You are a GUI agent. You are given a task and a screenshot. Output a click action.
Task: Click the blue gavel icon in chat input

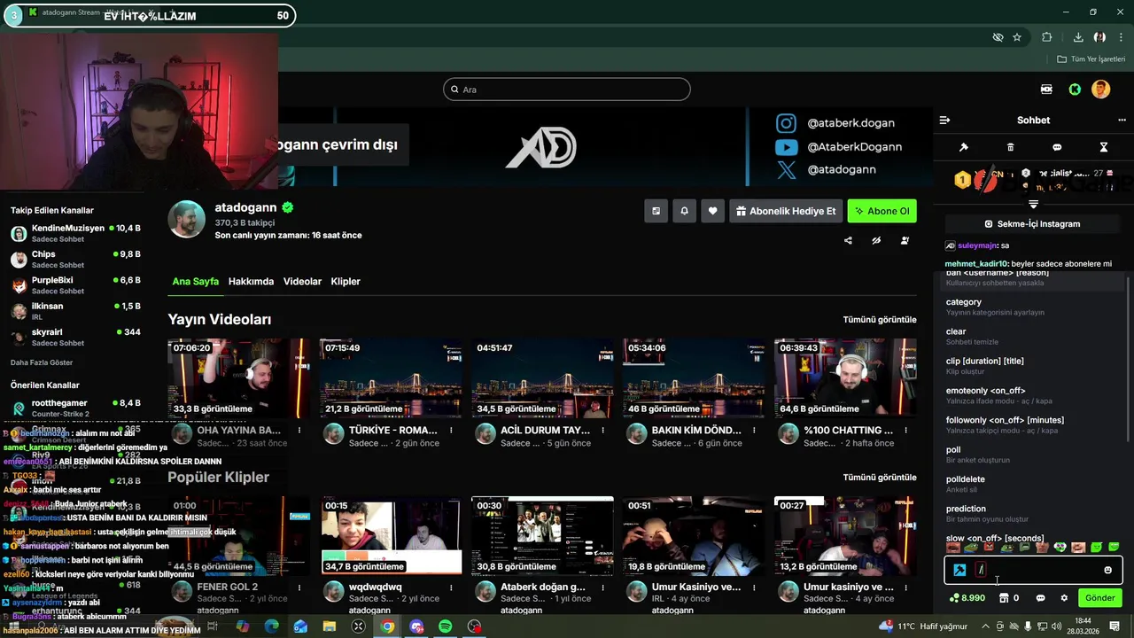pos(959,570)
